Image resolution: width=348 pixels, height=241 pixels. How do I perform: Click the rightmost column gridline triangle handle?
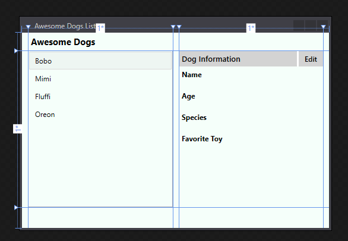(324, 27)
